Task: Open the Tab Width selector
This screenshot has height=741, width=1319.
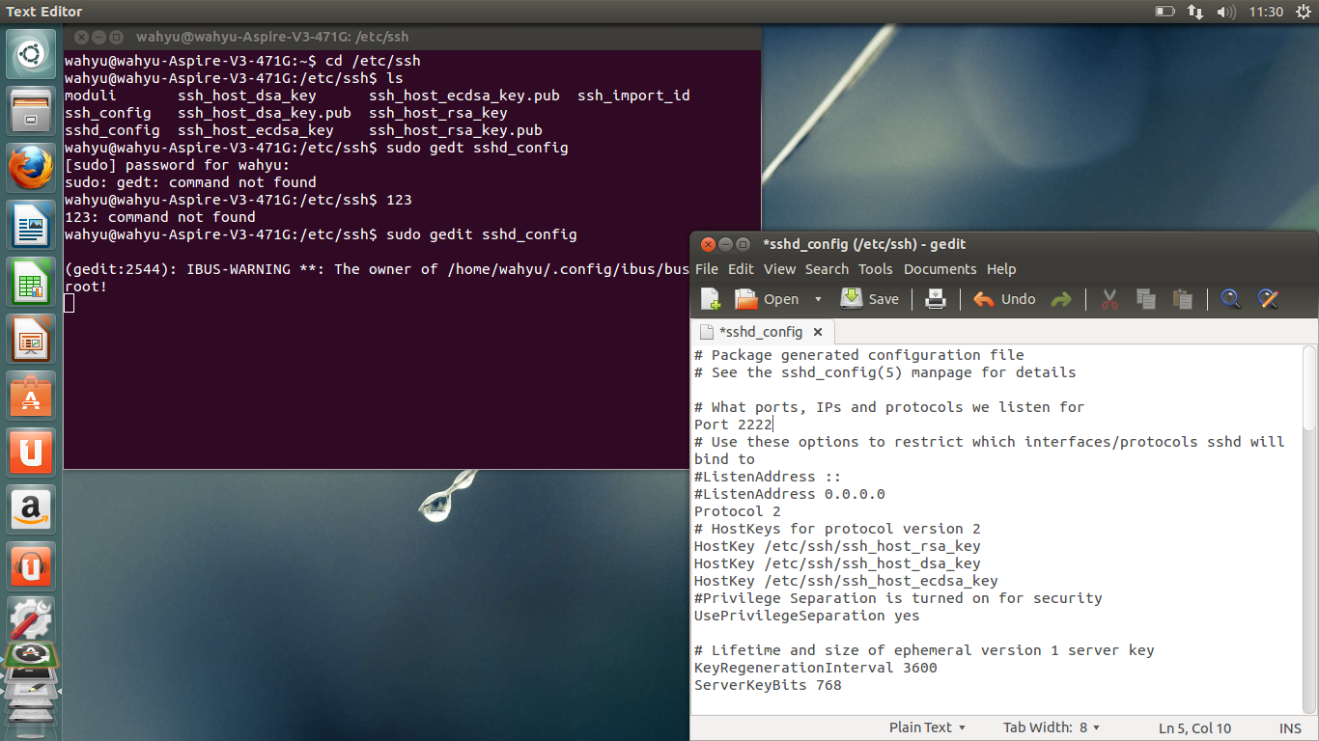Action: click(x=1052, y=727)
